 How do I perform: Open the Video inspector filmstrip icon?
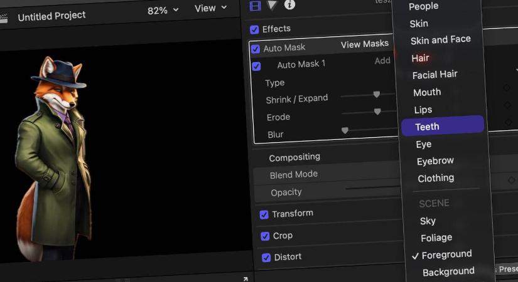point(255,6)
